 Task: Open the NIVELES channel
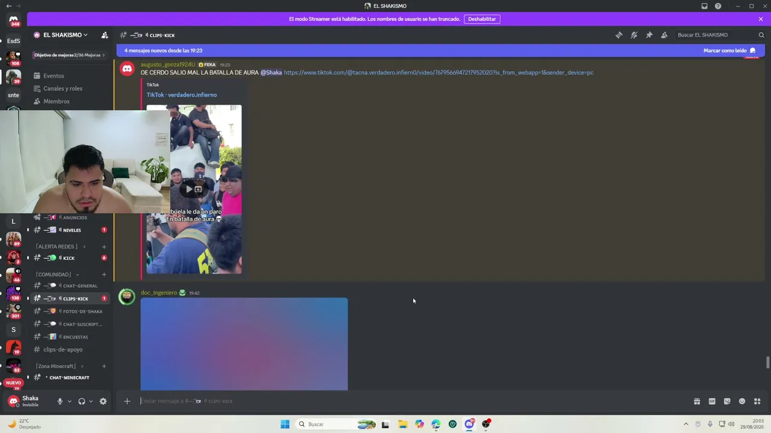click(71, 230)
